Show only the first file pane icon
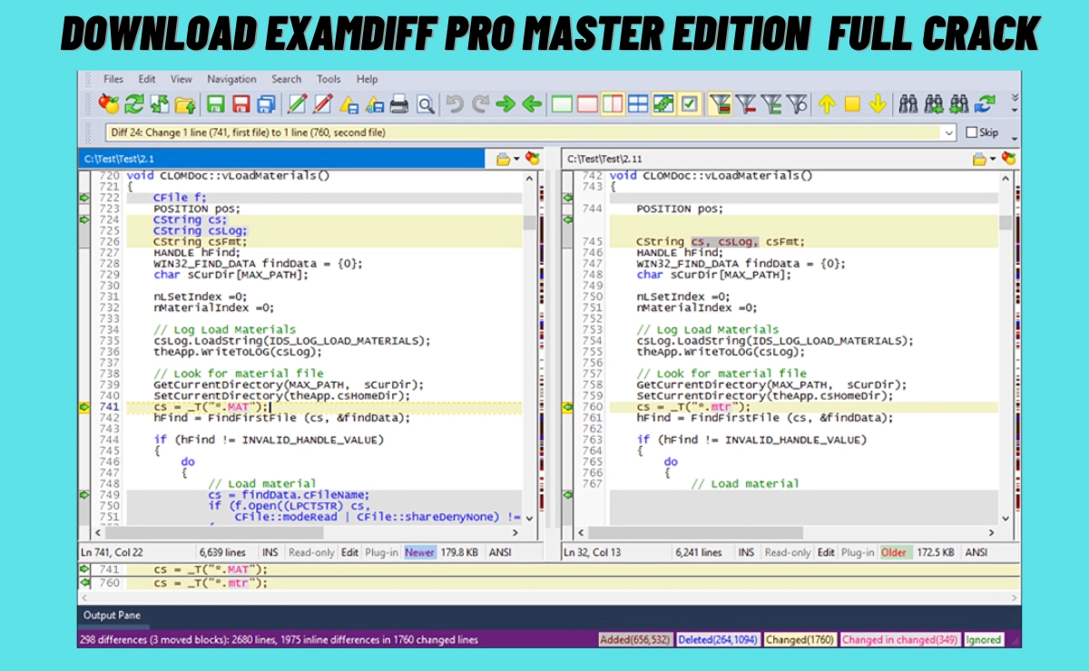Viewport: 1089px width, 671px height. 562,104
